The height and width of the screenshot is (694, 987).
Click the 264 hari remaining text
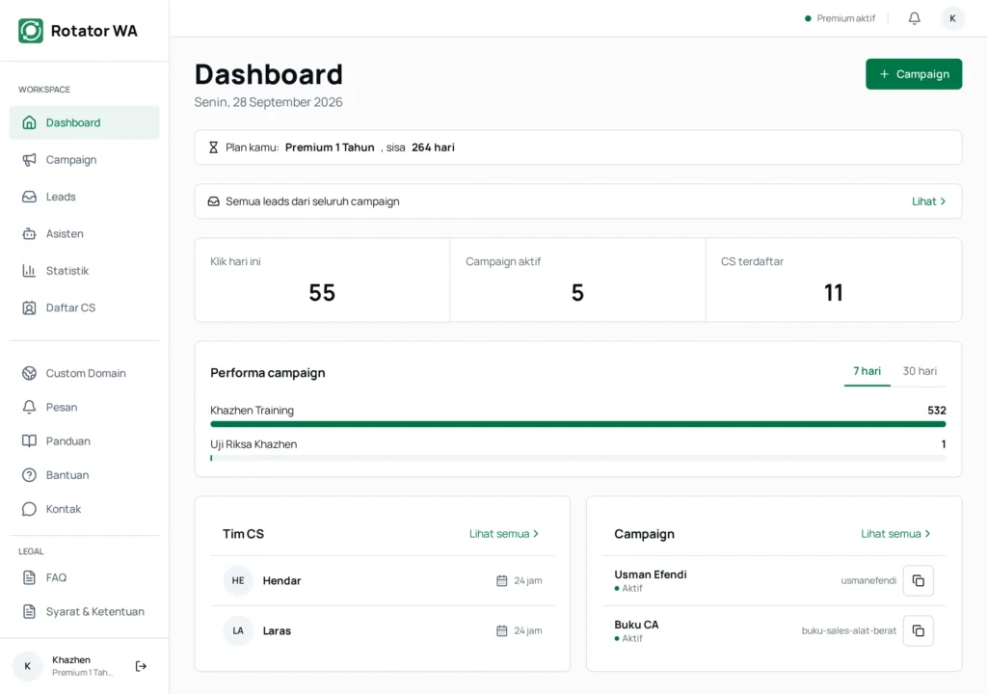tap(433, 147)
